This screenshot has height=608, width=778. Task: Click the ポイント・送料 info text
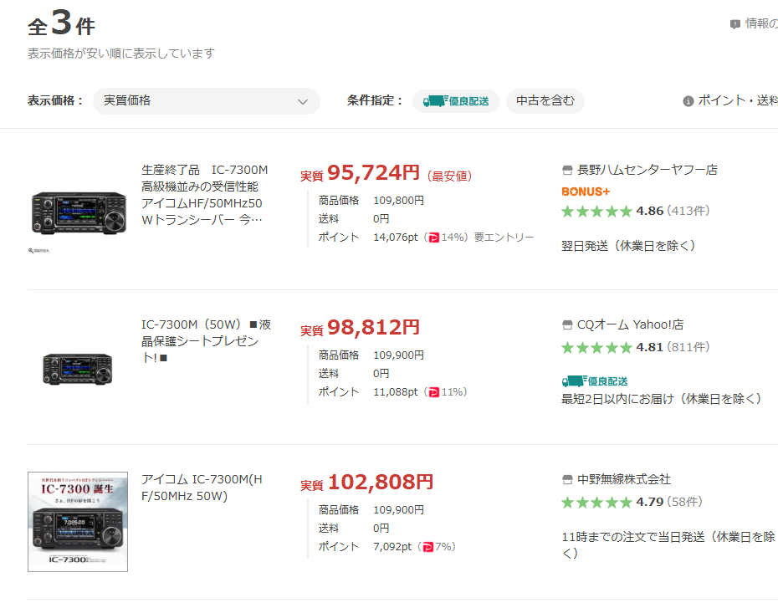[737, 100]
